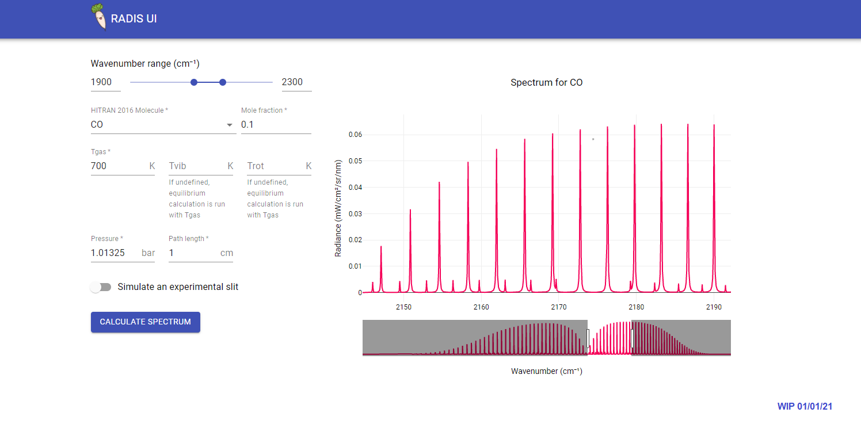Click the Spectrum for CO chart title
The width and height of the screenshot is (861, 424).
point(547,83)
